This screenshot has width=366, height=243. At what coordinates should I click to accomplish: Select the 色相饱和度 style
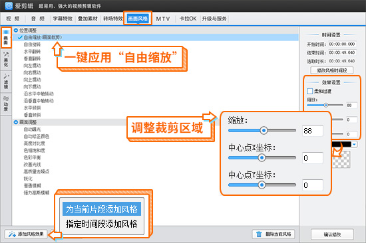point(35,150)
